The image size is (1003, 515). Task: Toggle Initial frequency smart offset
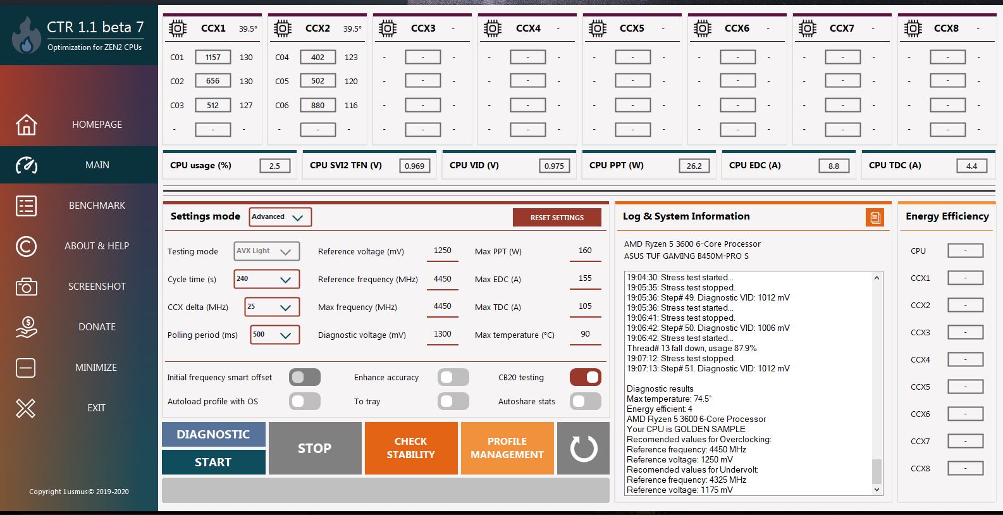pos(305,378)
